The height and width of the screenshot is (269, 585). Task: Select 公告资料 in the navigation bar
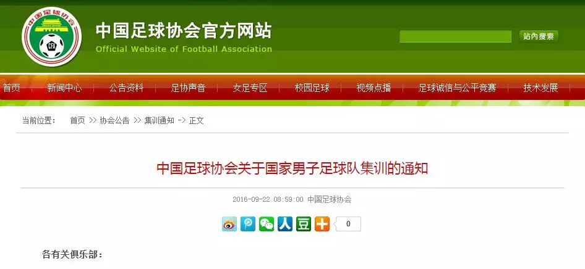[x=126, y=88]
